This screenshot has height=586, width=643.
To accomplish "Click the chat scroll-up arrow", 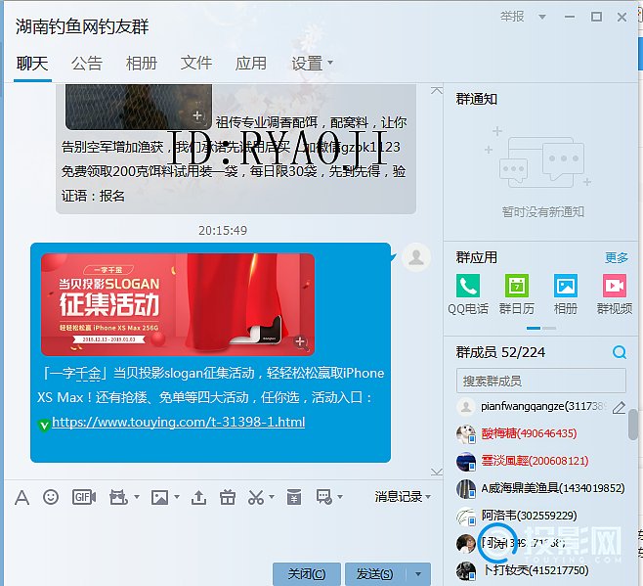I will tap(437, 90).
